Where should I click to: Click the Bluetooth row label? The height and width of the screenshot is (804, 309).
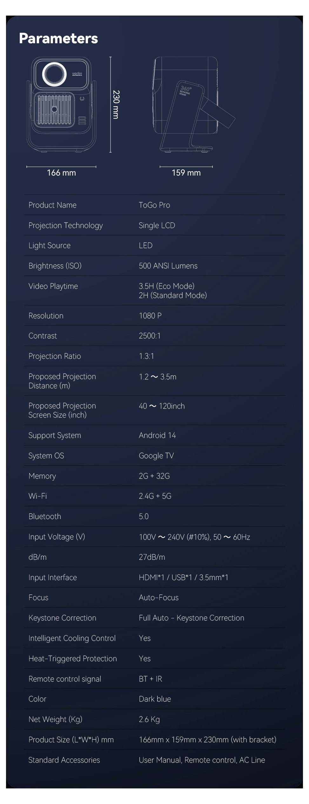45,516
